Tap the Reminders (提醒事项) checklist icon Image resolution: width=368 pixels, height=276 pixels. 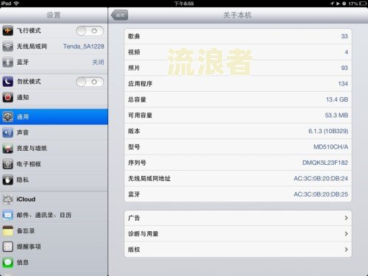[7, 247]
